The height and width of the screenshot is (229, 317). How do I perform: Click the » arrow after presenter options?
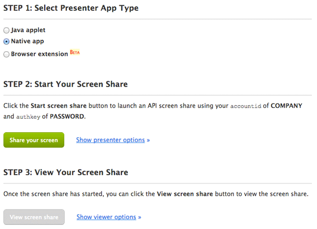(x=148, y=140)
